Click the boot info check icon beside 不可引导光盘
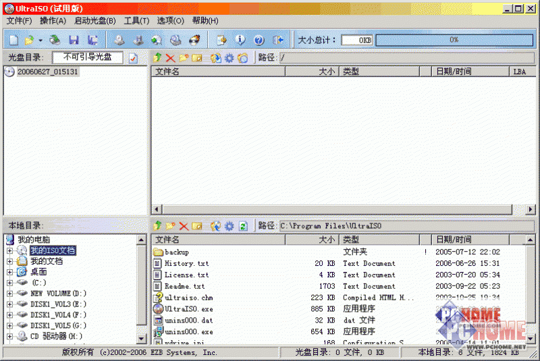The image size is (540, 361). 133,58
